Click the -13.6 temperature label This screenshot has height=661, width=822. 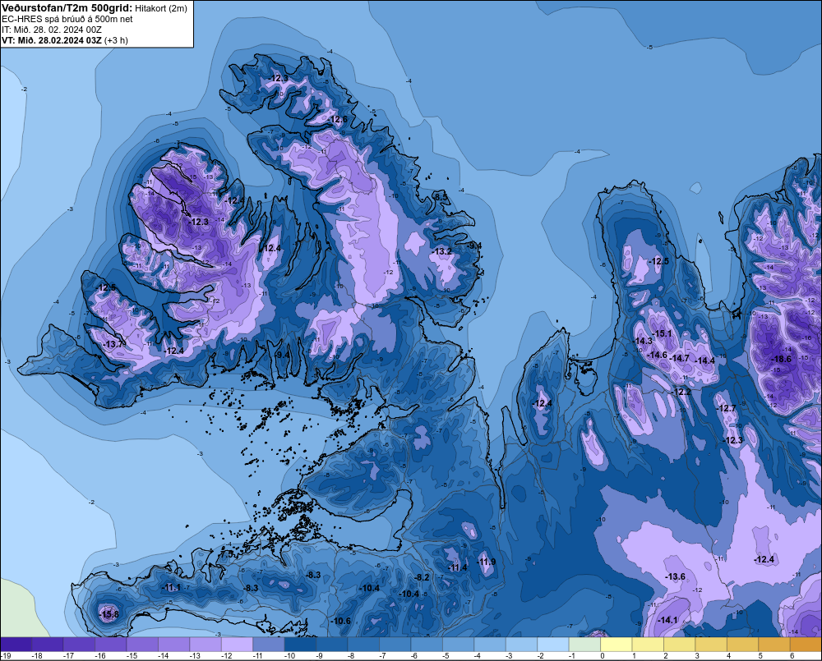(x=675, y=576)
